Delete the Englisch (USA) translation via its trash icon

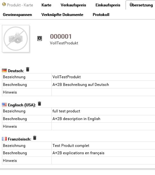click(x=39, y=103)
